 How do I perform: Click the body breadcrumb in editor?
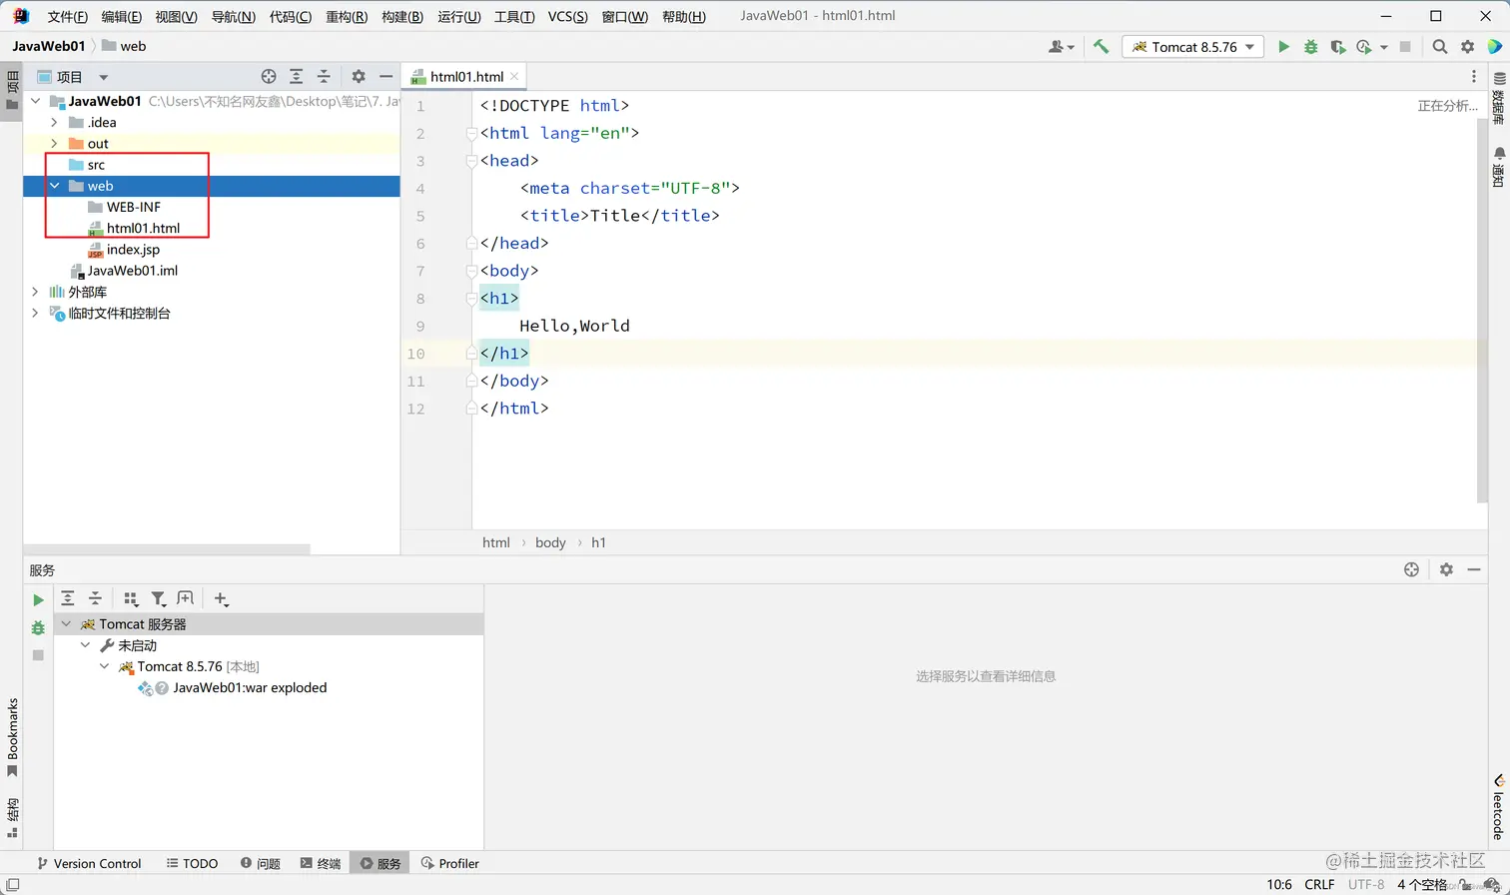coord(550,542)
